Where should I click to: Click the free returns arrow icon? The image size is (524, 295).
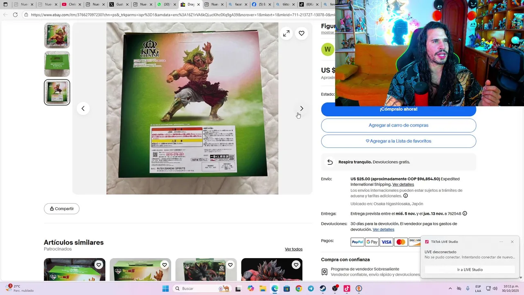tap(330, 162)
